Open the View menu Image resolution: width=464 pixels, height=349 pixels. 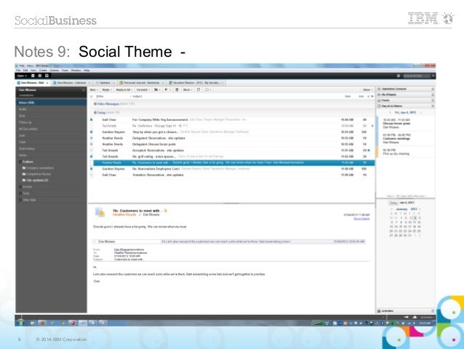33,70
